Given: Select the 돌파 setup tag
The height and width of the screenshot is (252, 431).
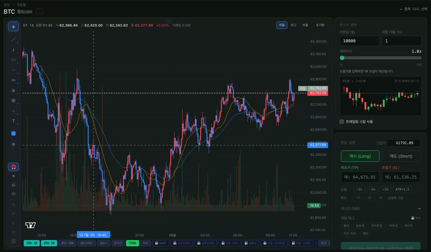Looking at the screenshot, I should 346,226.
